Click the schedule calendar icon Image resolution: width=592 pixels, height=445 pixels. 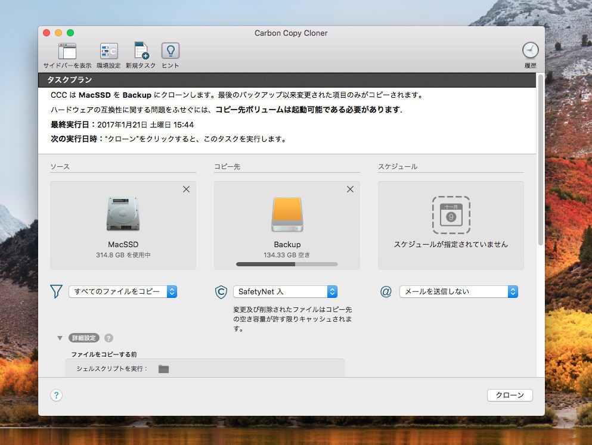451,215
